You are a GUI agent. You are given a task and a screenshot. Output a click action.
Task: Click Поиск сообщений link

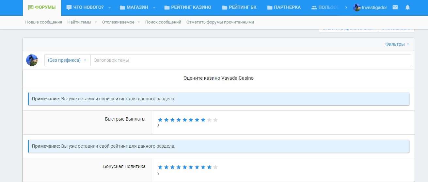click(x=163, y=22)
